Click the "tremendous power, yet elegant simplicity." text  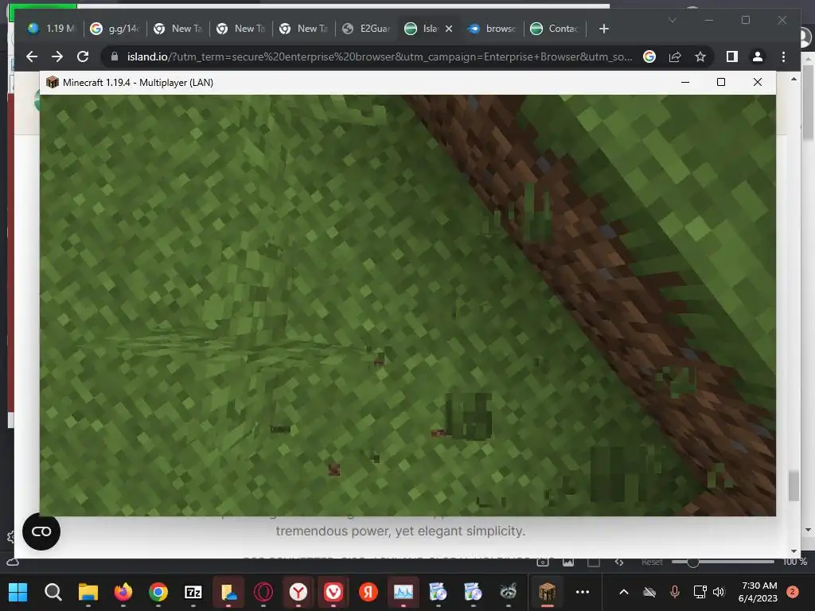[x=400, y=531]
